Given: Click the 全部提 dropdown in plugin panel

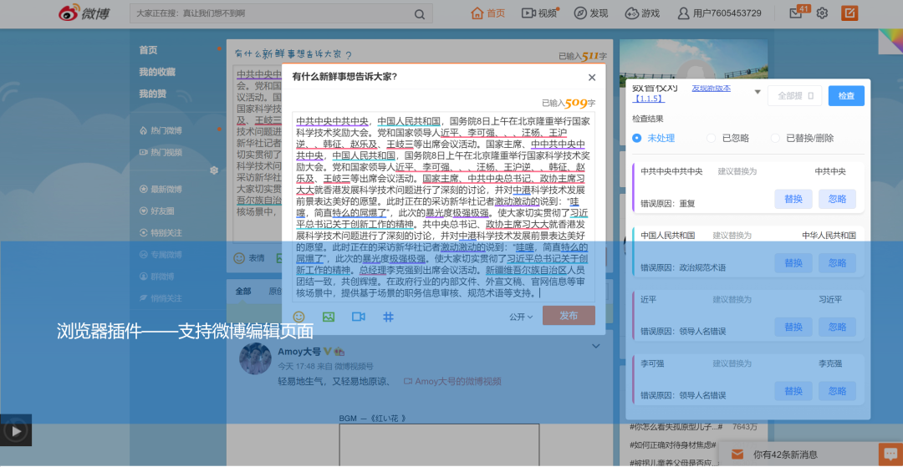Looking at the screenshot, I should click(794, 95).
